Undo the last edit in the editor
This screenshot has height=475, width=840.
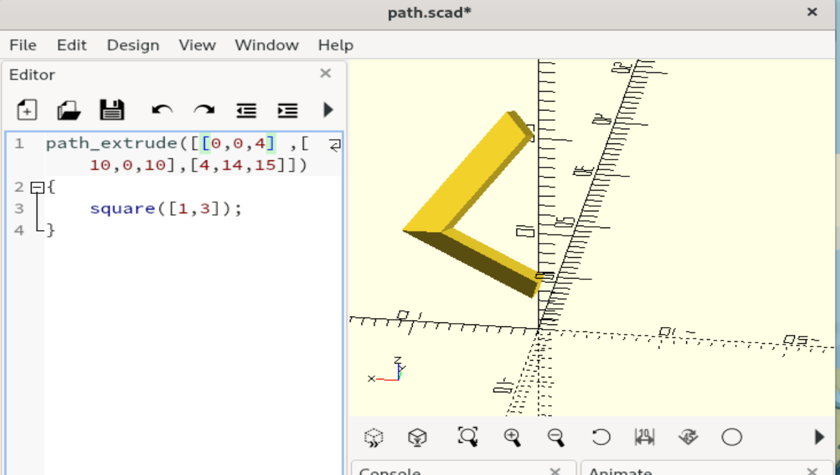click(161, 110)
